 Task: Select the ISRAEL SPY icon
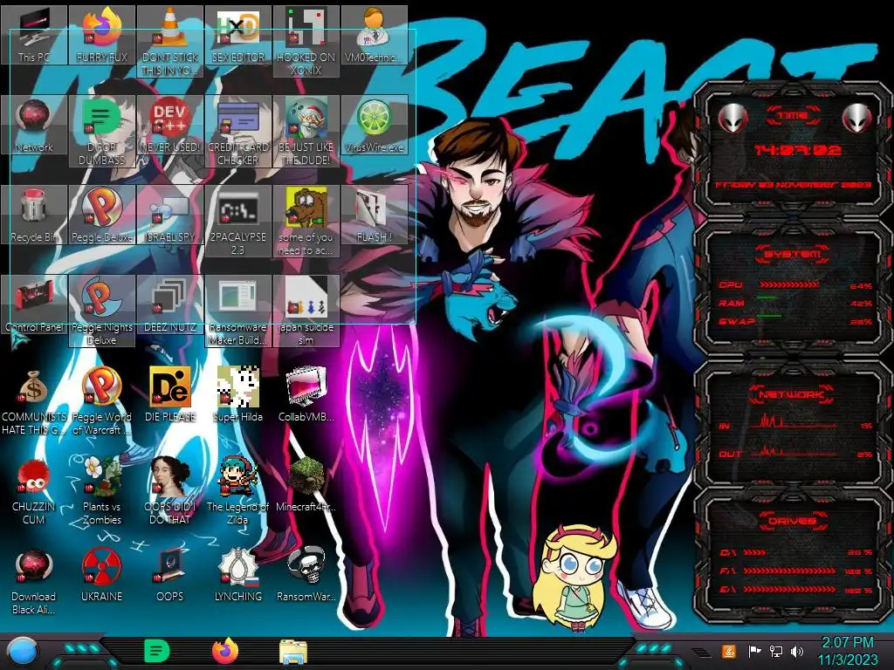(x=170, y=215)
